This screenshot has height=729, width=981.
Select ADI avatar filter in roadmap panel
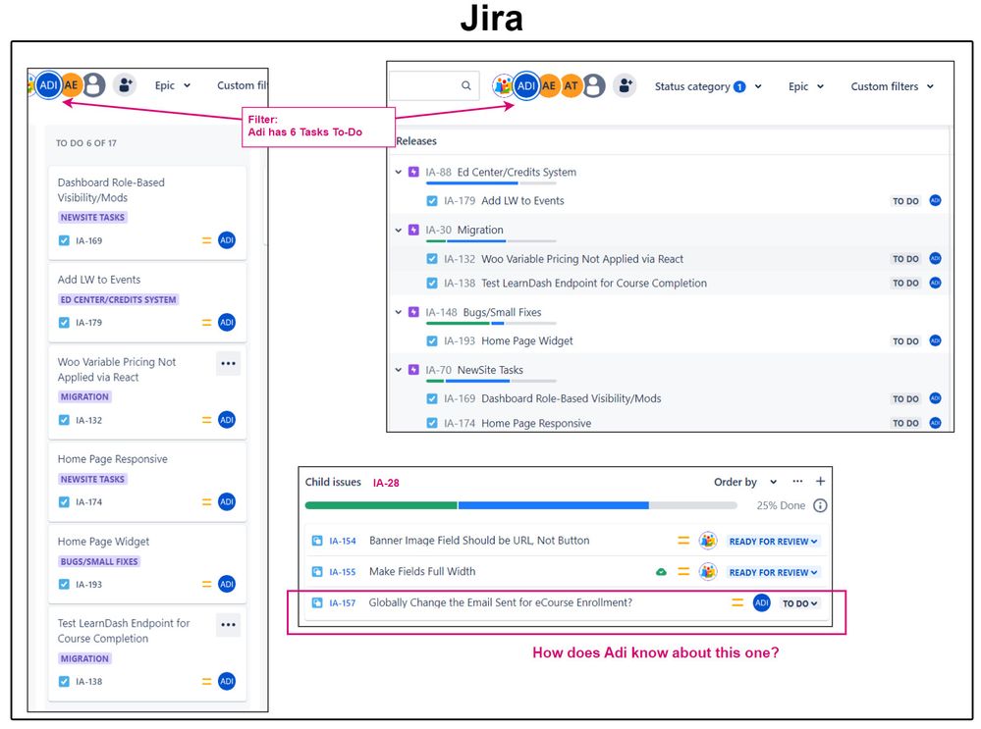tap(526, 85)
